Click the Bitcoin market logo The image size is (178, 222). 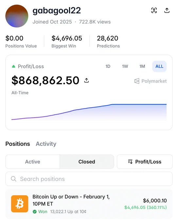(x=20, y=204)
